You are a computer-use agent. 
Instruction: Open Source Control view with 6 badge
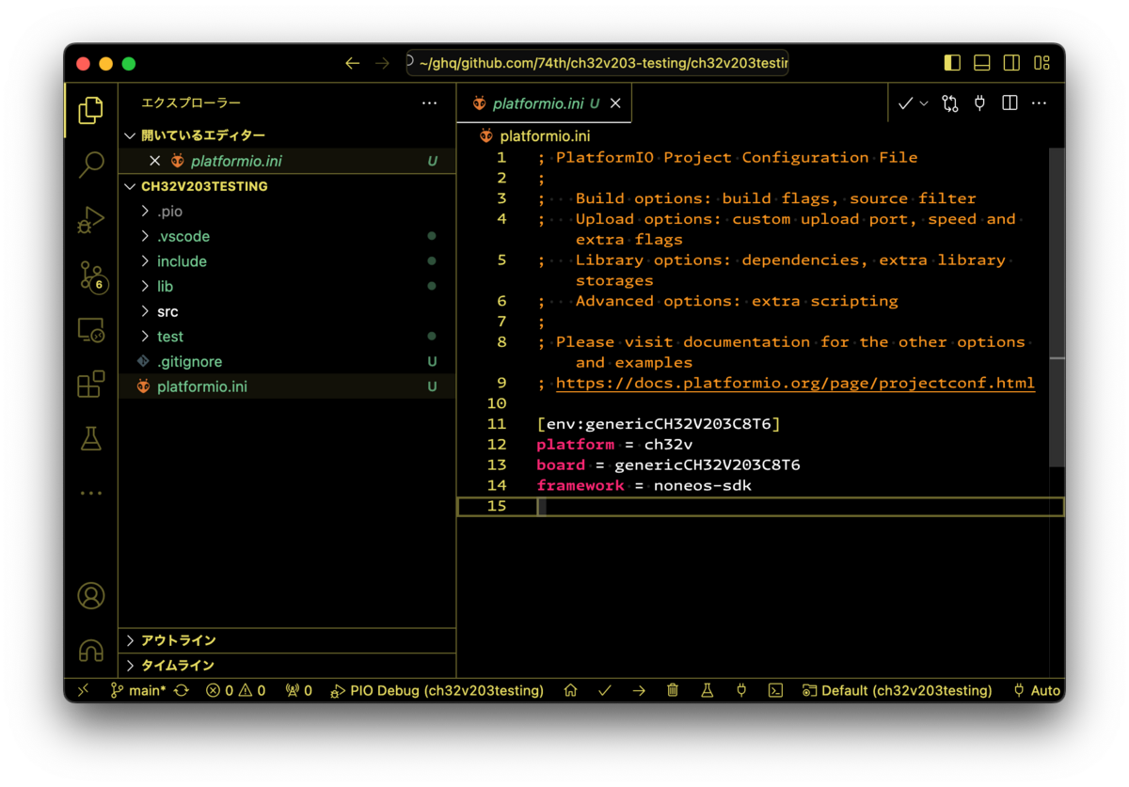(x=92, y=275)
